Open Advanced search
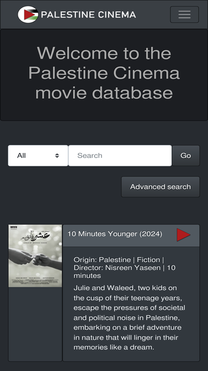This screenshot has height=371, width=208. 160,187
